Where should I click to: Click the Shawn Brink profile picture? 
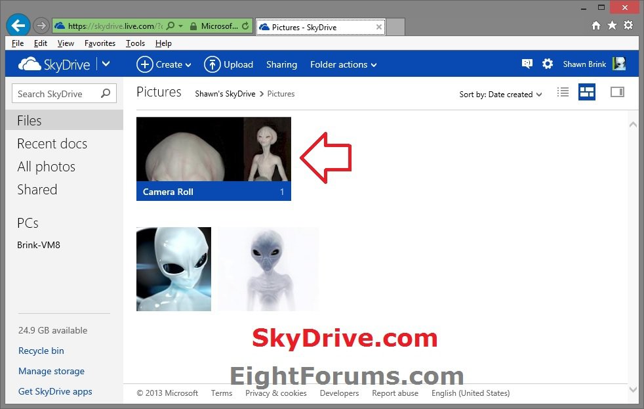pyautogui.click(x=619, y=64)
